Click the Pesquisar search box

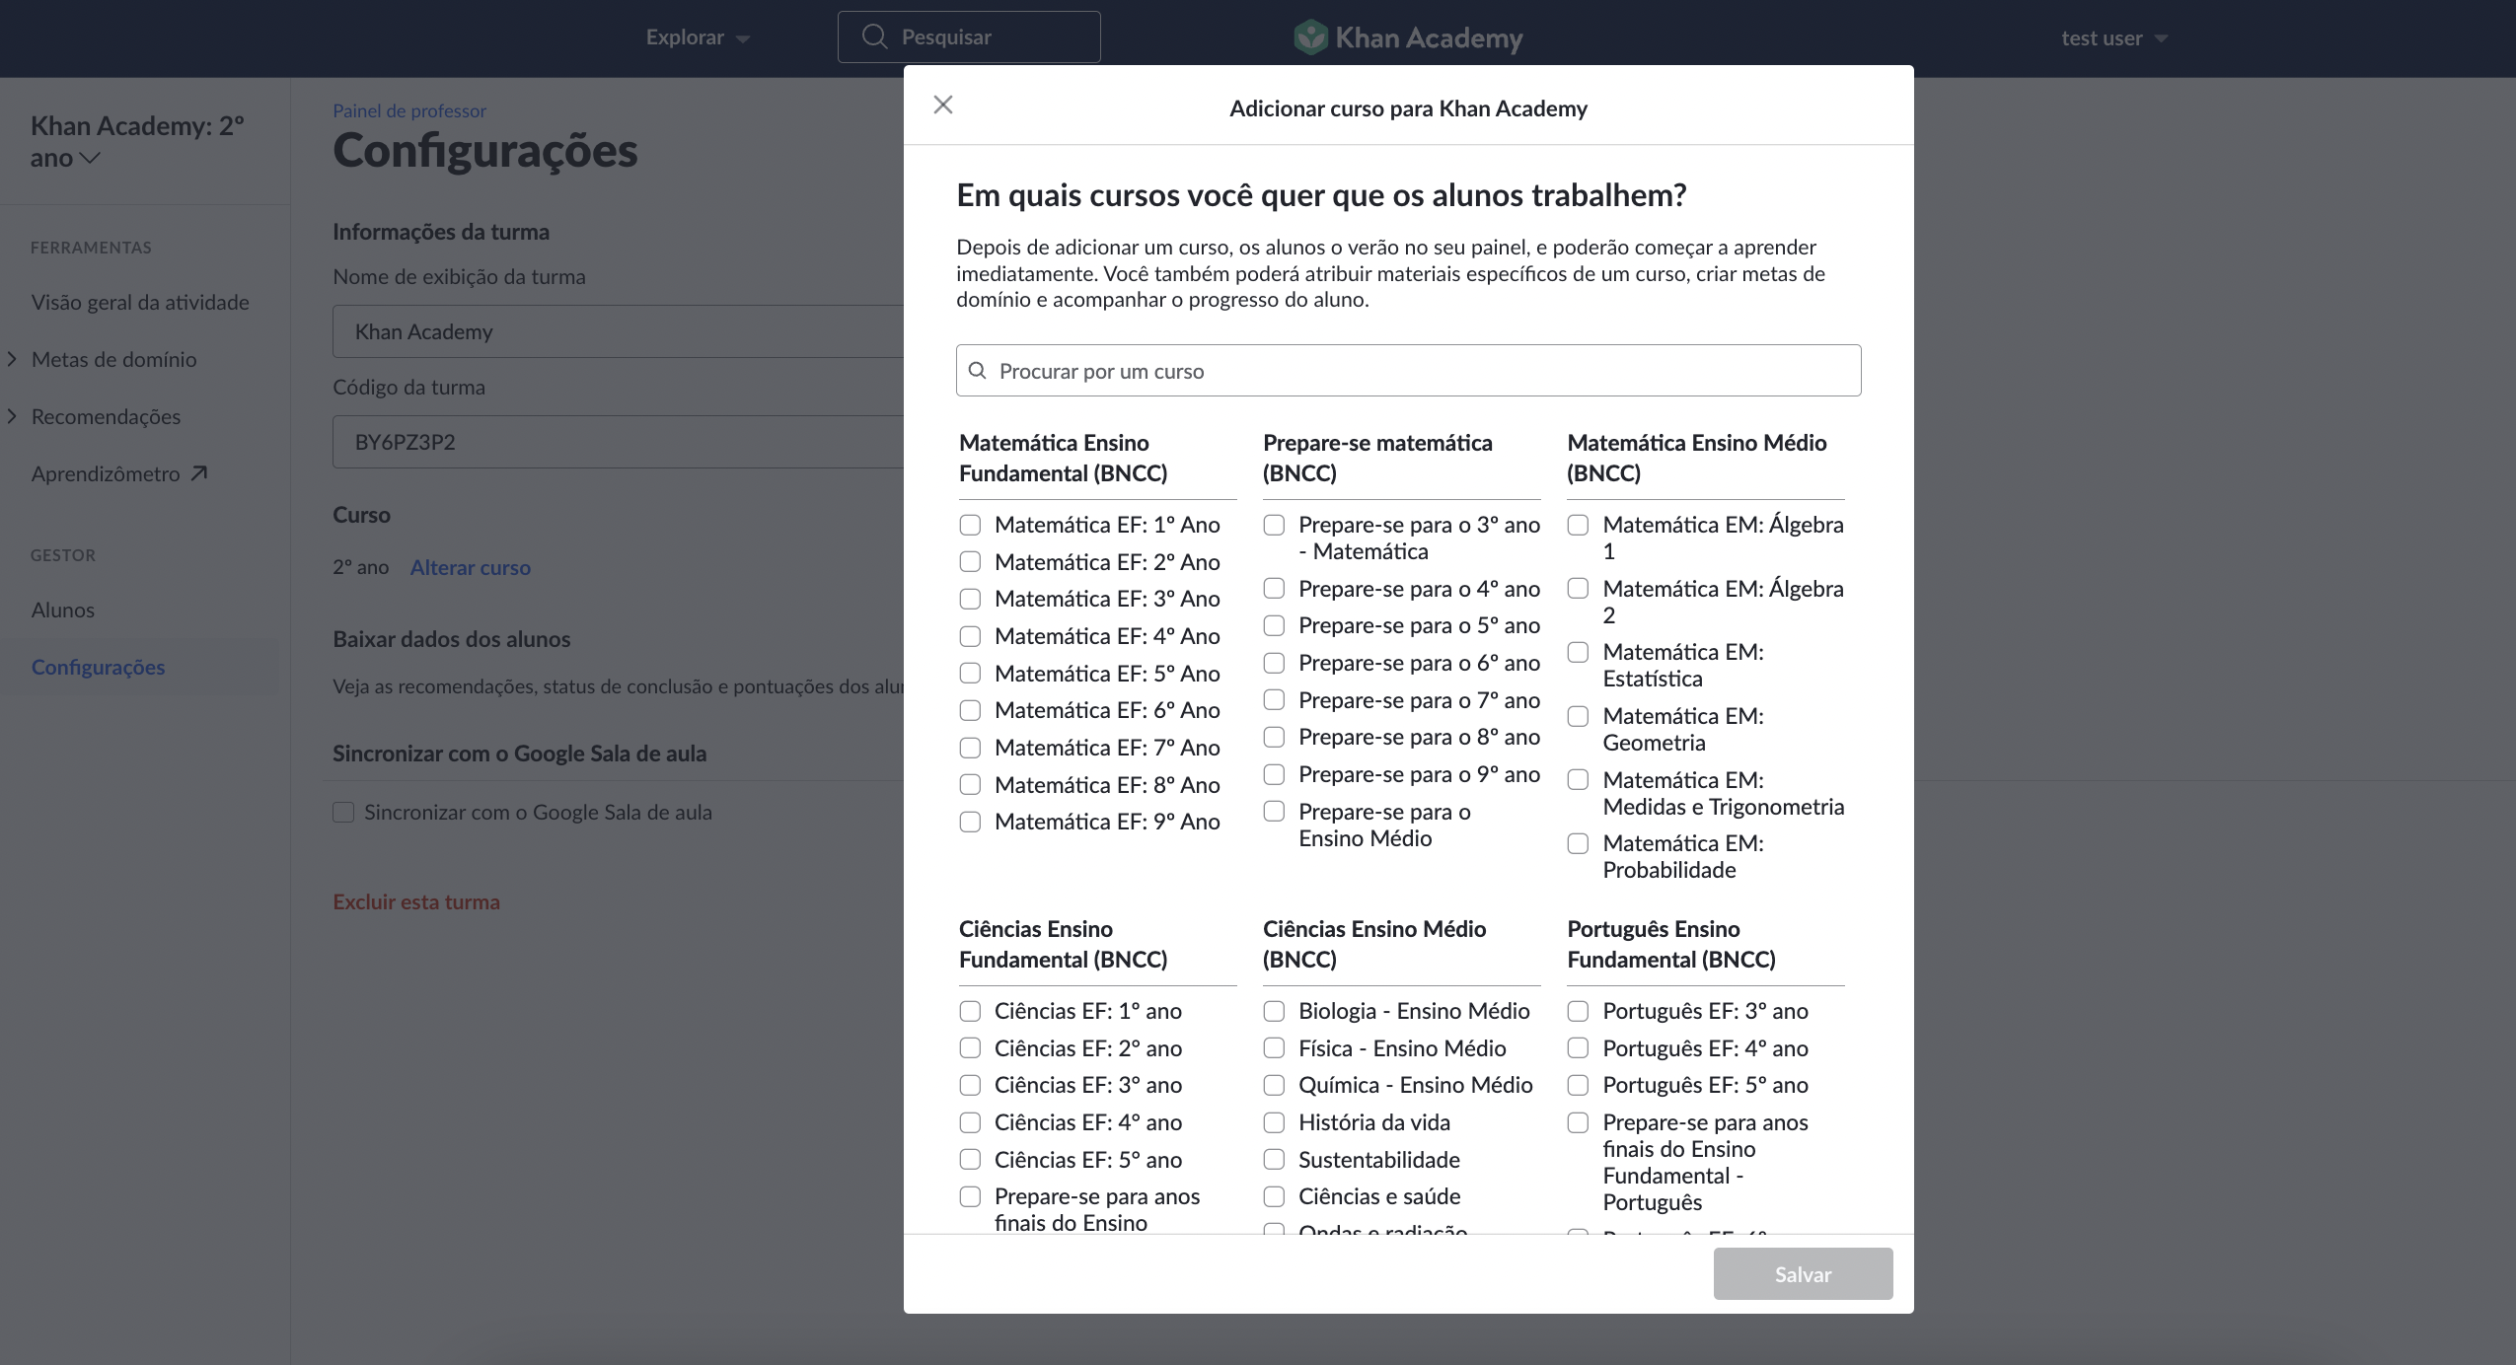click(969, 36)
